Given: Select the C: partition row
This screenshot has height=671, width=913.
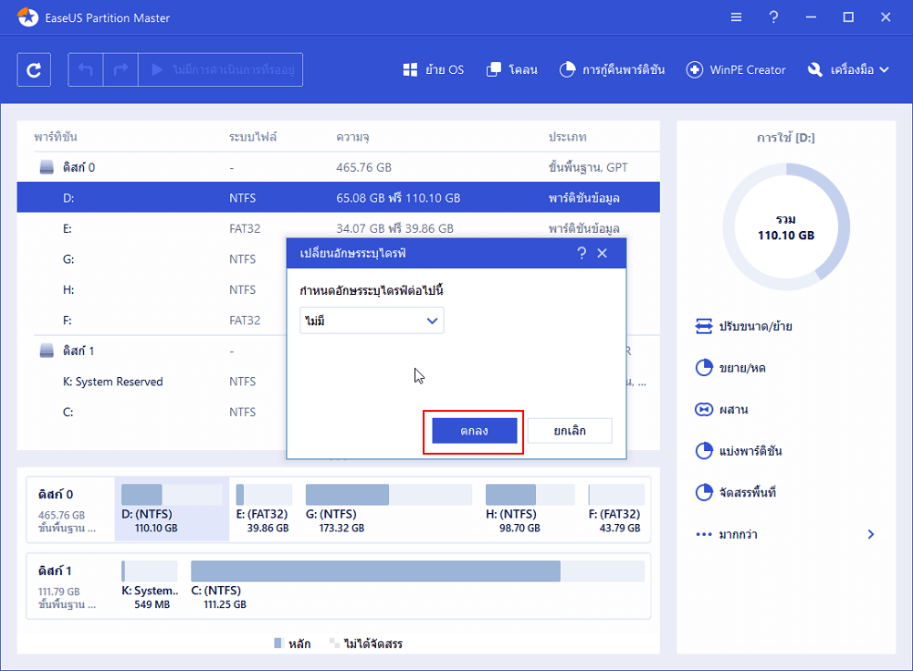Looking at the screenshot, I should click(152, 412).
